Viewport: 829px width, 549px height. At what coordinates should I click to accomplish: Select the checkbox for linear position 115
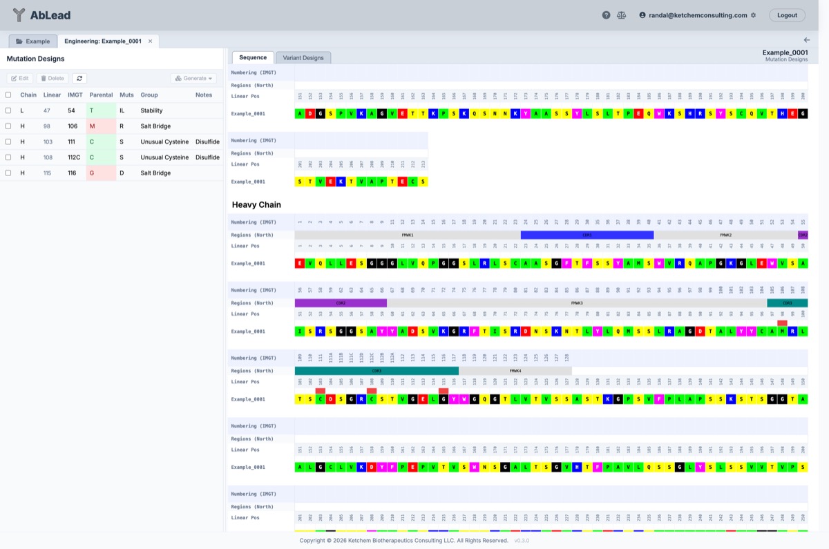click(x=8, y=173)
